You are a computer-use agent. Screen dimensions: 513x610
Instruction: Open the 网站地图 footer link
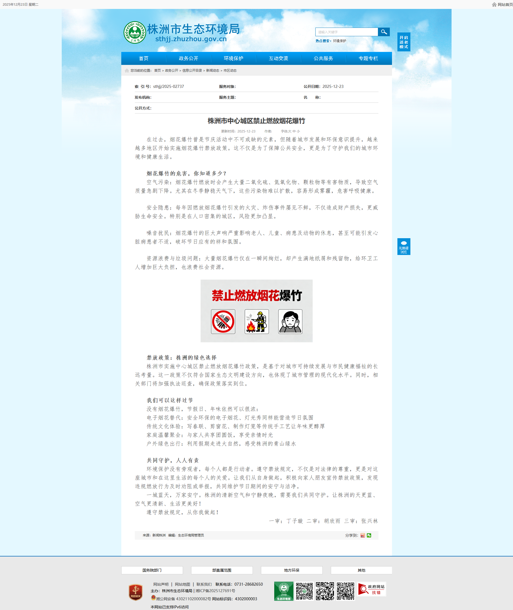[x=182, y=584]
